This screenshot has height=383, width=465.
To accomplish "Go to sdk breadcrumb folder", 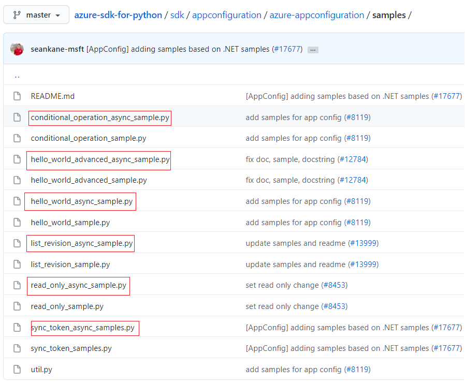I will [x=177, y=15].
